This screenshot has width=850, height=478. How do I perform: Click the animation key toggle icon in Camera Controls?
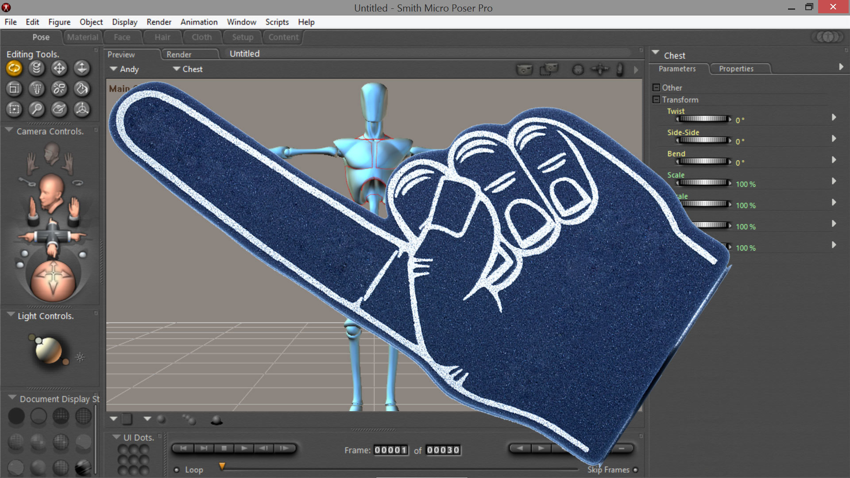coord(27,181)
